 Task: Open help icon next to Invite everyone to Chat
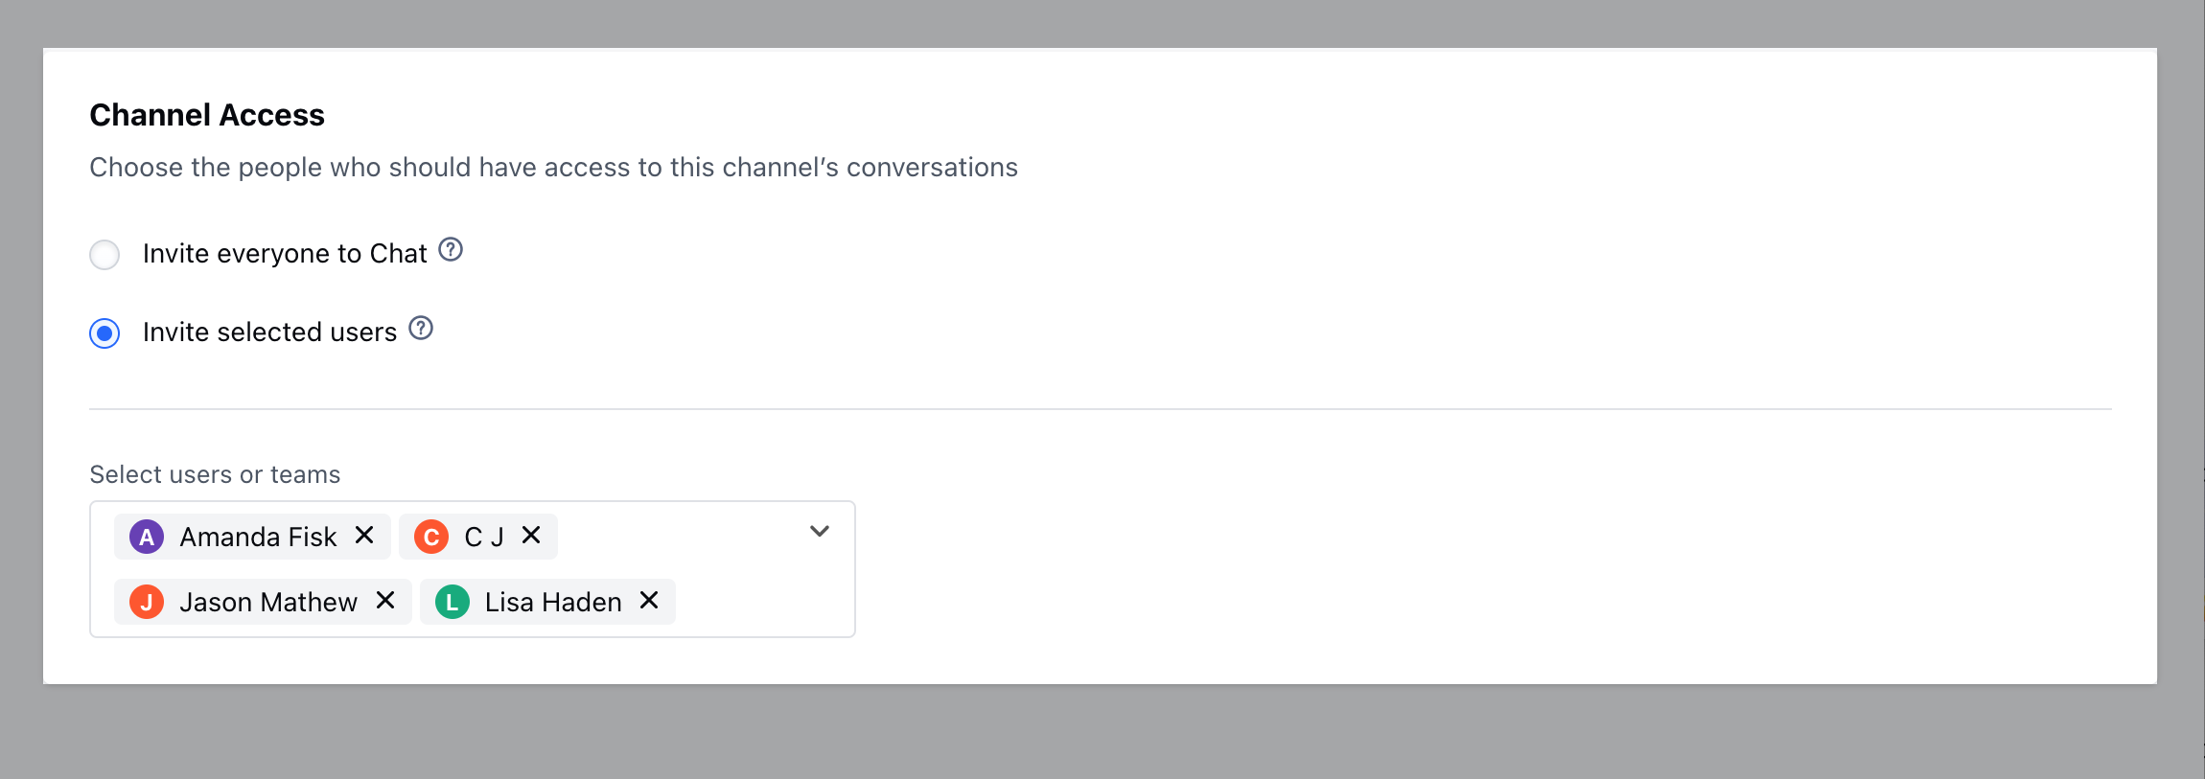451,250
